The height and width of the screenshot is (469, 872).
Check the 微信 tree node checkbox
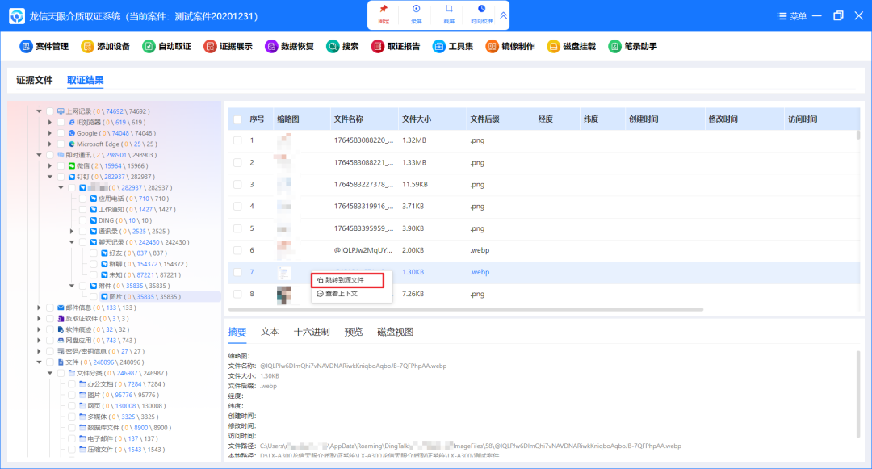[x=61, y=165]
